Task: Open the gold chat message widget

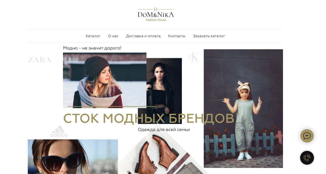Action: [307, 136]
